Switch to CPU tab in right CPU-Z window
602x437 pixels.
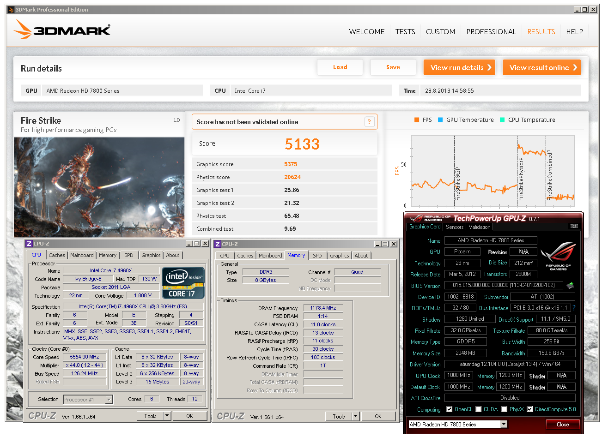[x=225, y=256]
